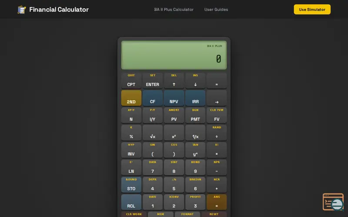The height and width of the screenshot is (217, 348).
Task: Tap the blue STO store key
Action: [131, 185]
